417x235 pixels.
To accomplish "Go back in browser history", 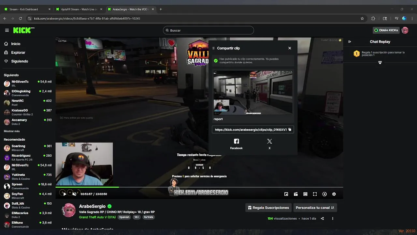I will click(x=5, y=19).
